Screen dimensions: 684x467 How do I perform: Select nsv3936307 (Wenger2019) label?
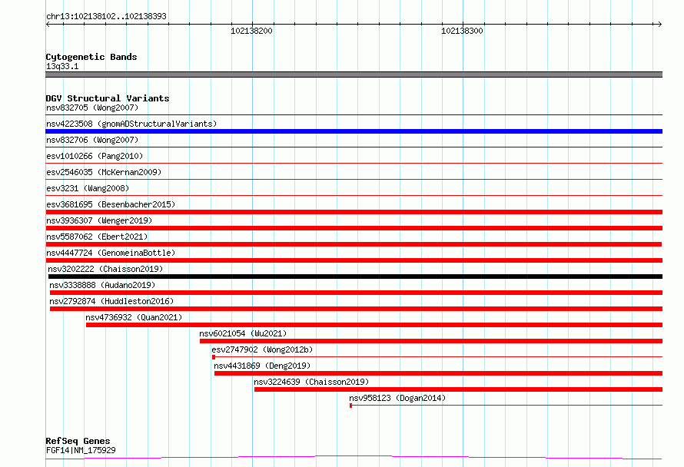(x=99, y=220)
